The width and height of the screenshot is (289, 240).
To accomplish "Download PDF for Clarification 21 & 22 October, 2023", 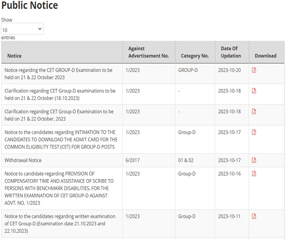I will pyautogui.click(x=254, y=112).
